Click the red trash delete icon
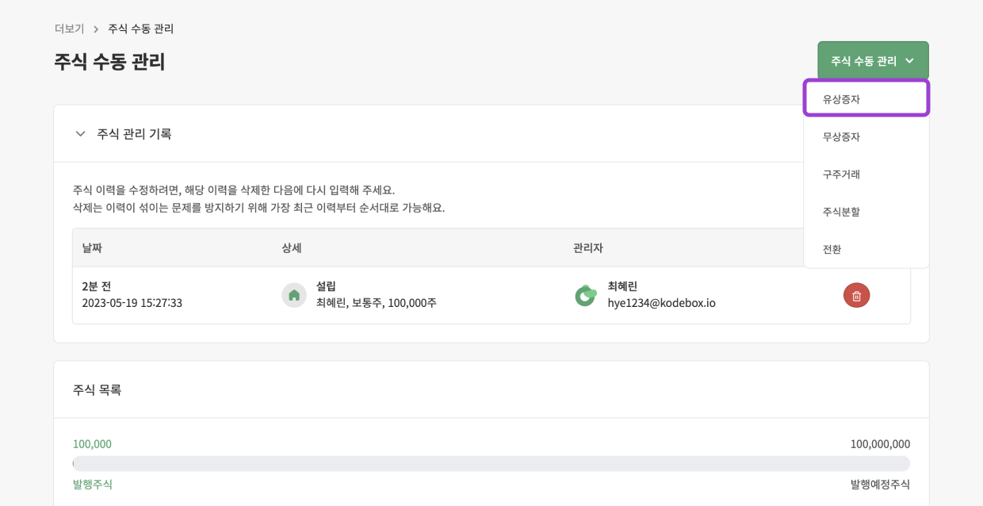The image size is (983, 506). point(856,295)
